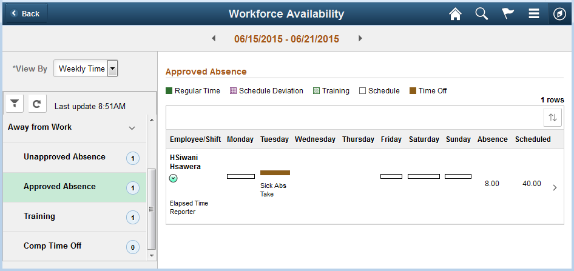This screenshot has height=271, width=574.
Task: Open the Search magnifier icon
Action: tap(481, 14)
